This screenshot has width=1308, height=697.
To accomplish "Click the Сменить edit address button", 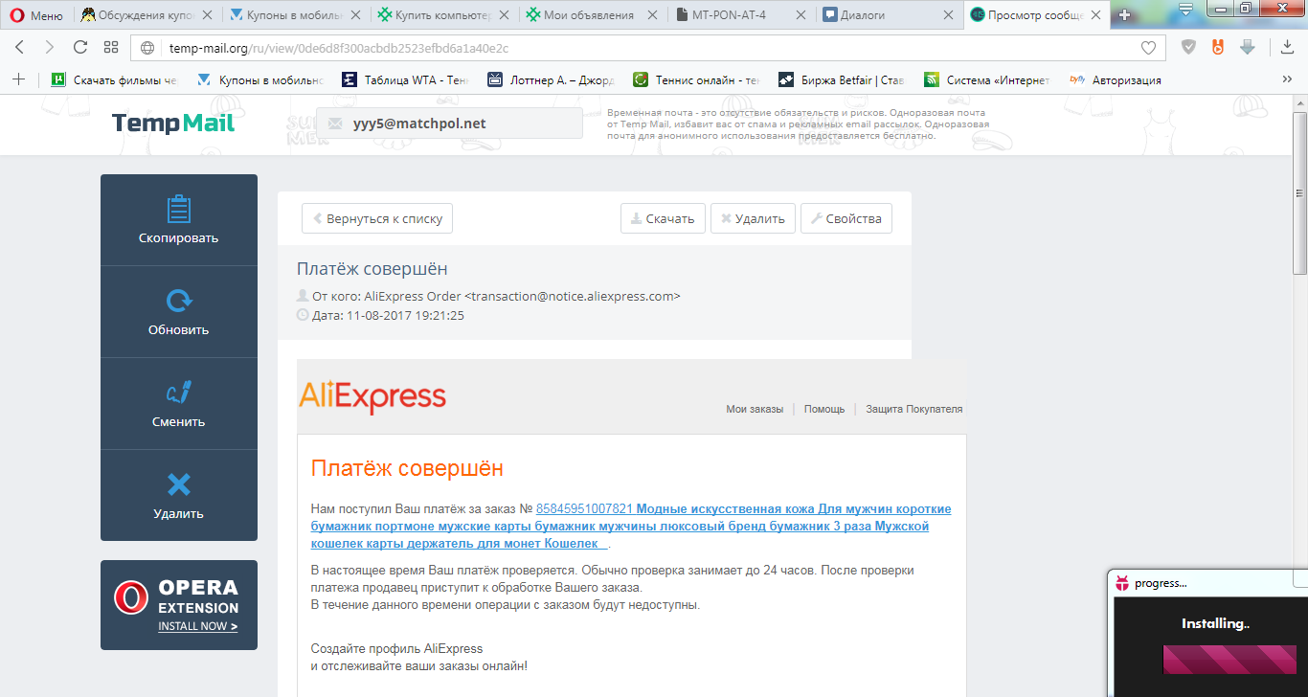I will tap(179, 404).
